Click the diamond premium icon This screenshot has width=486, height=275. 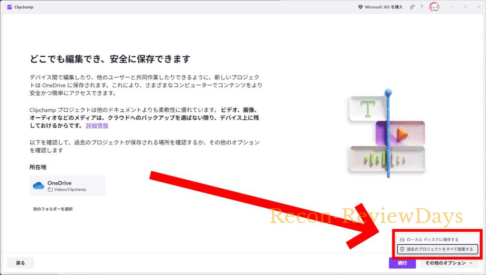point(360,7)
